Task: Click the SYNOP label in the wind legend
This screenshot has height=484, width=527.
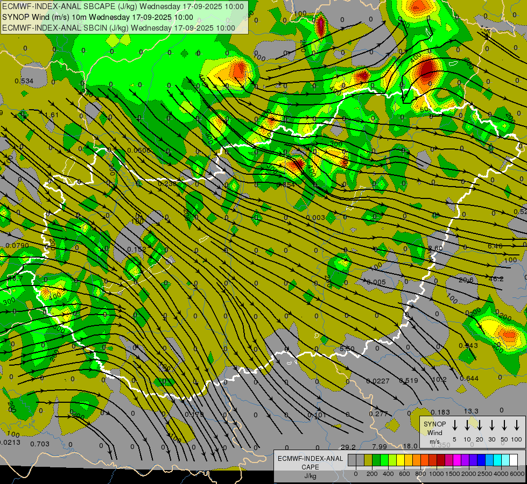Action: (434, 424)
